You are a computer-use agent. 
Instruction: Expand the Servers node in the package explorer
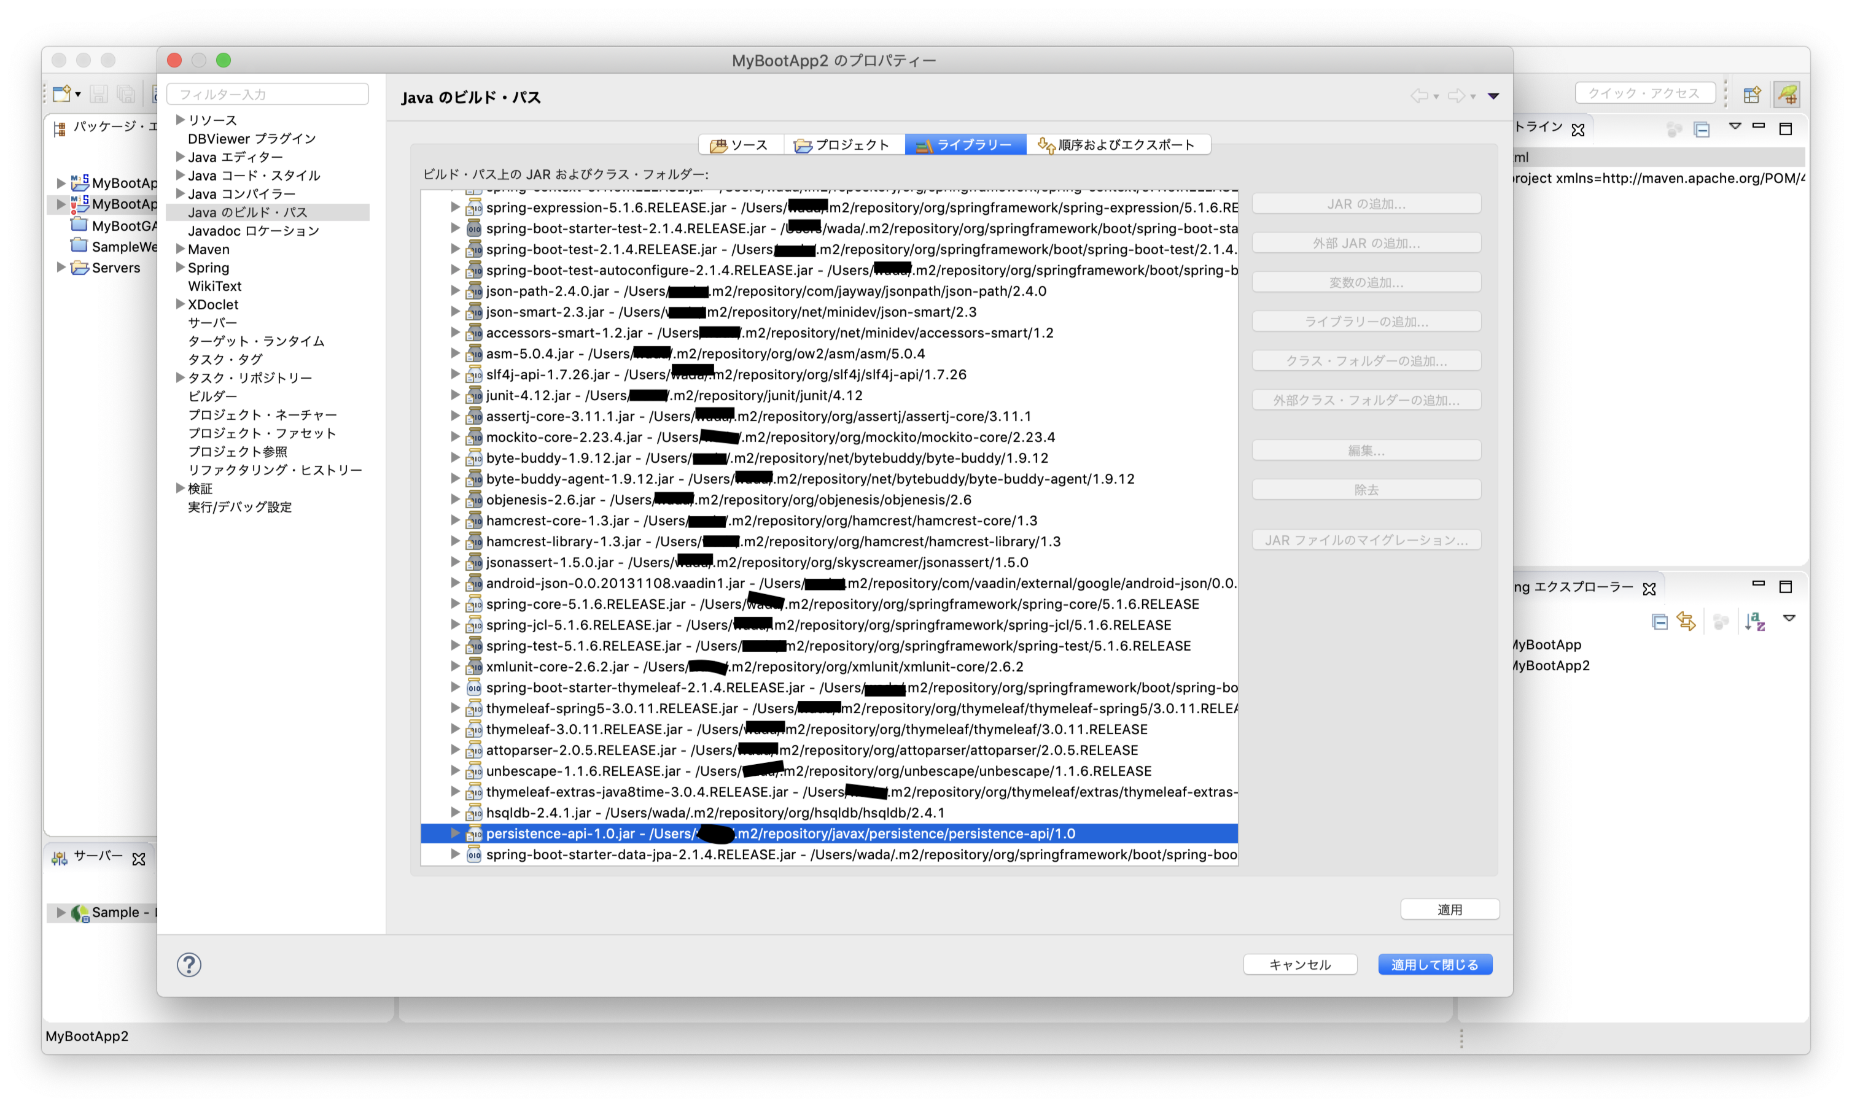(x=61, y=268)
